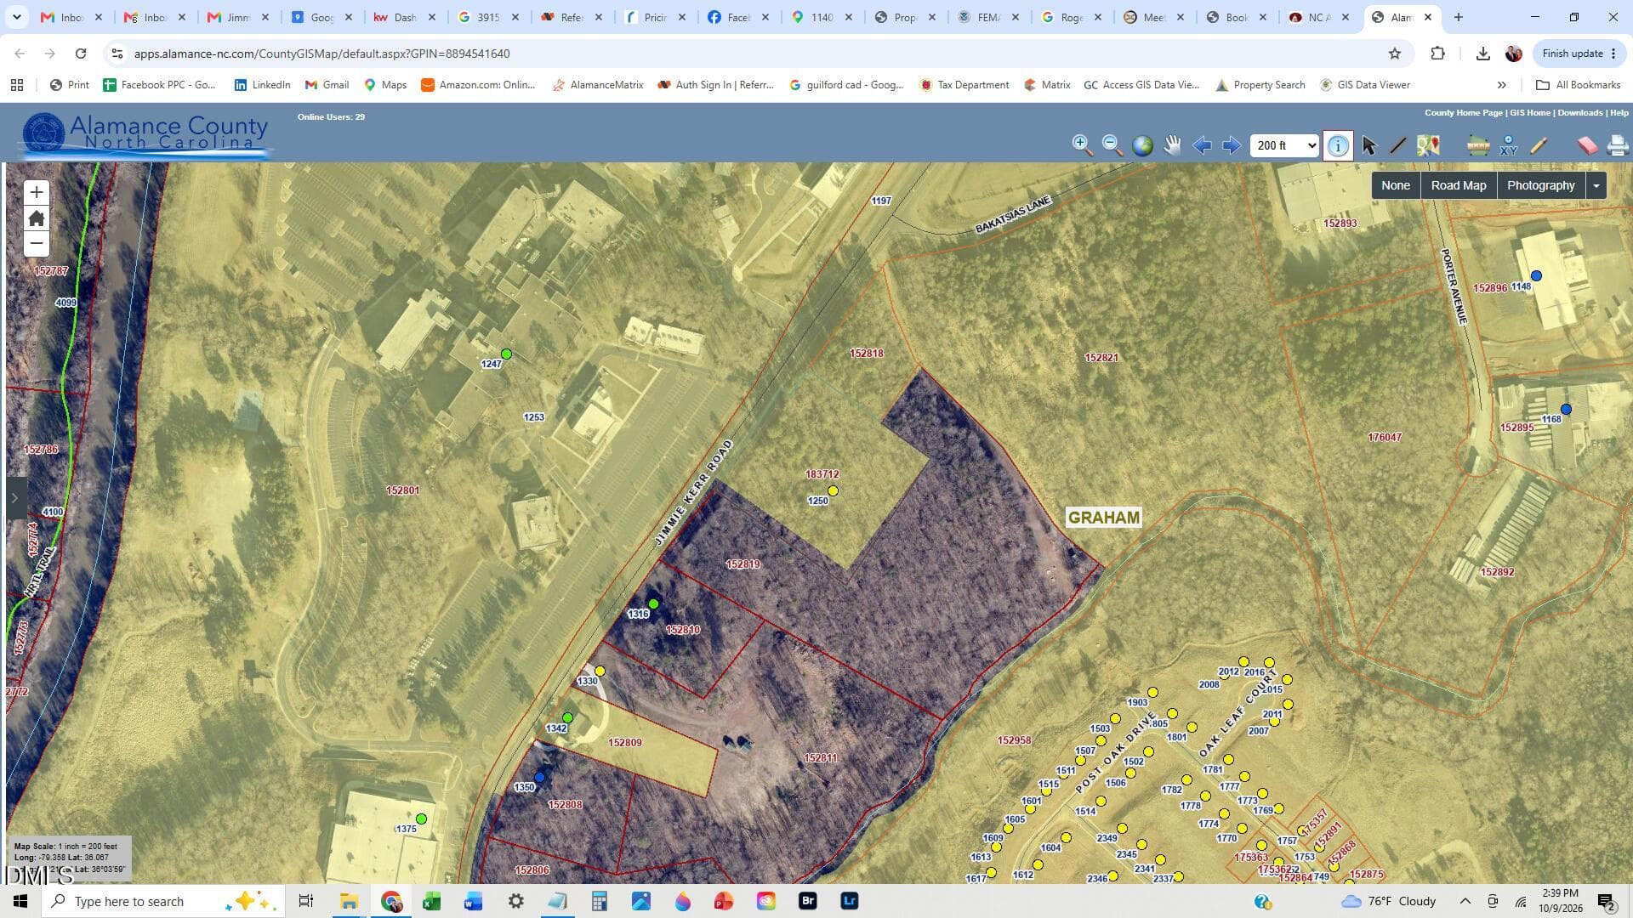Expand the left side panel chevron

[14, 498]
